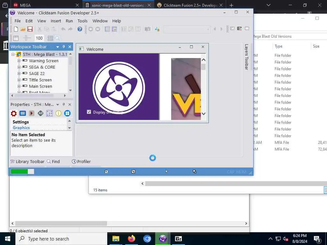Screen dimensions: 327x245
Task: Pin the Properties panel
Action: click(64, 104)
